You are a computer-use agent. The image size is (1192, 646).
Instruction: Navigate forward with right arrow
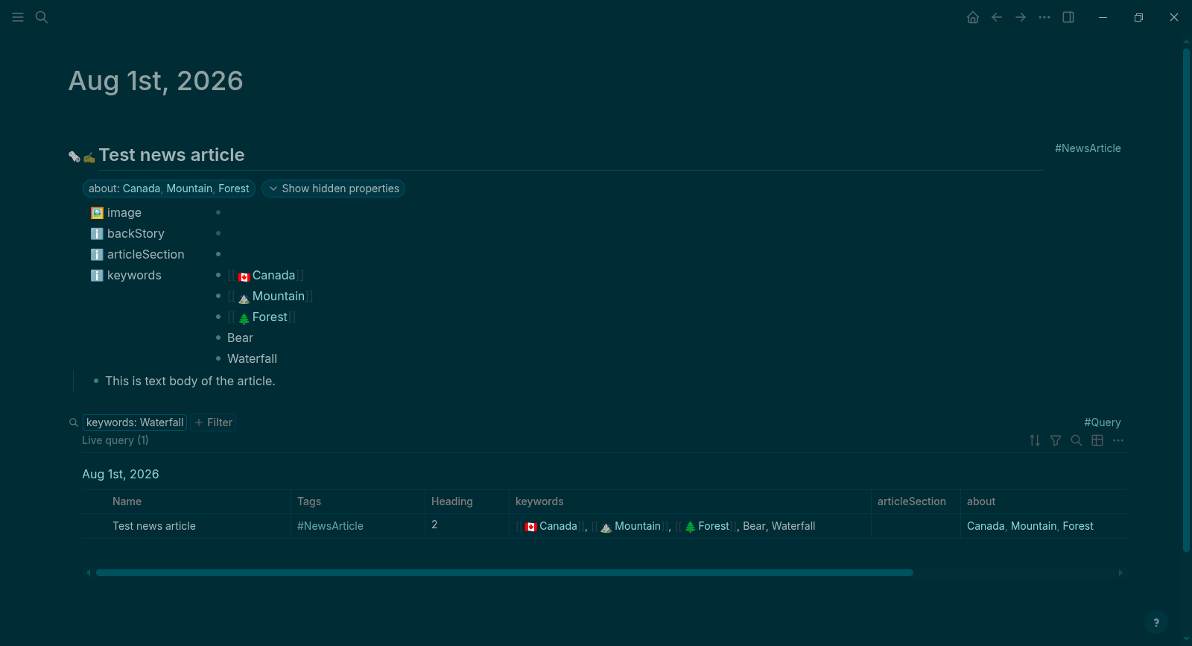[x=1021, y=17]
